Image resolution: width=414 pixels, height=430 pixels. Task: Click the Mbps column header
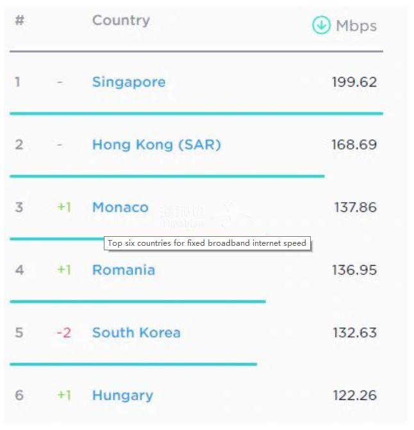[x=356, y=26]
